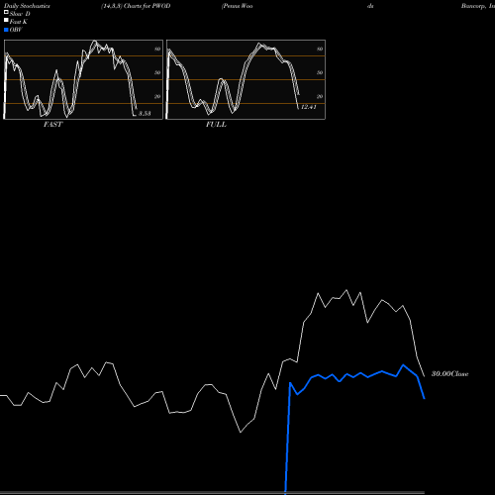Click the 20 axis label in the FAST chart

pos(157,96)
